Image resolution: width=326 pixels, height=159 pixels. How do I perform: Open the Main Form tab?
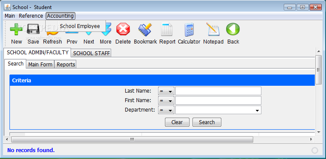coord(40,65)
